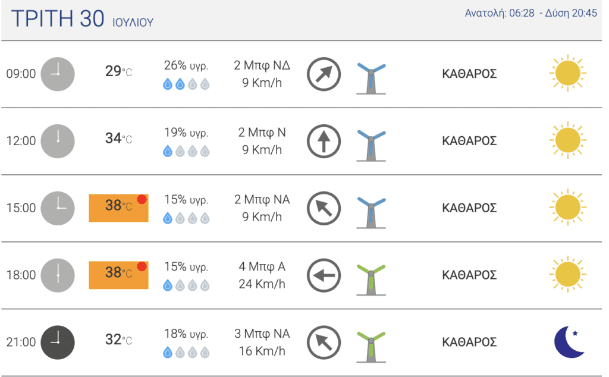
Task: Click the north wind arrow at 12:00
Action: 324,142
